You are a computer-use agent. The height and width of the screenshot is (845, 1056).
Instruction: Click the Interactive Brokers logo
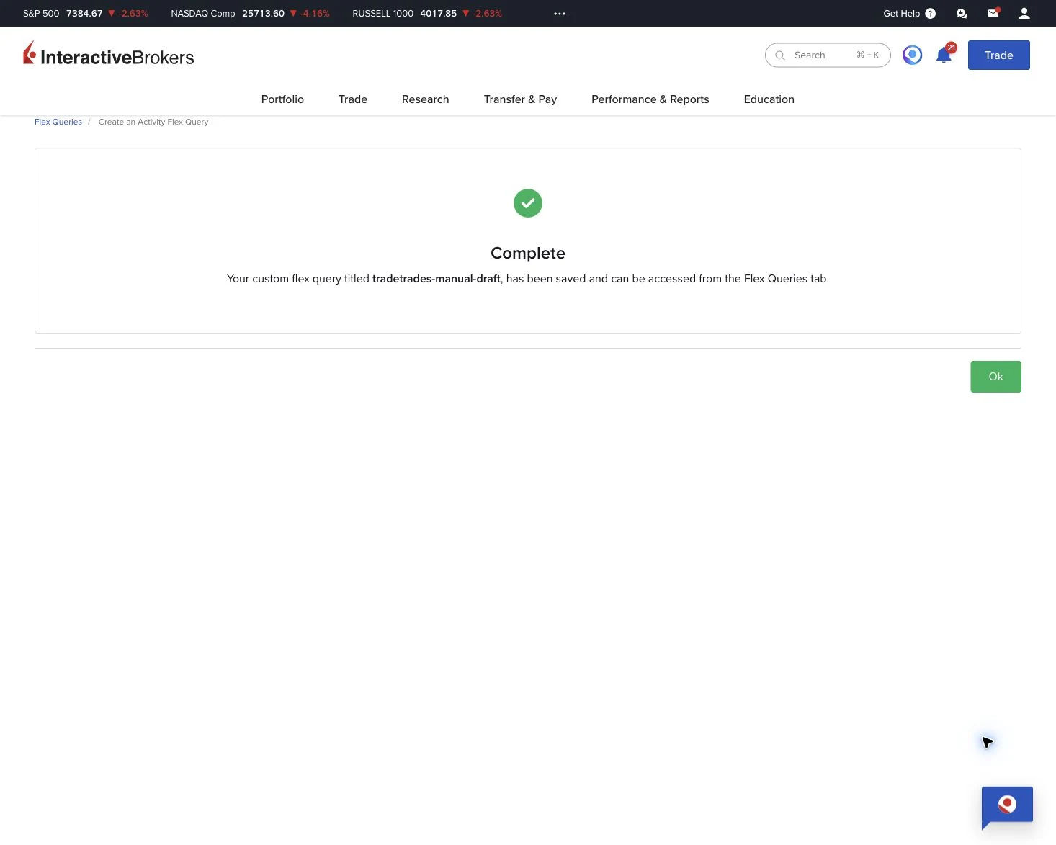tap(109, 55)
